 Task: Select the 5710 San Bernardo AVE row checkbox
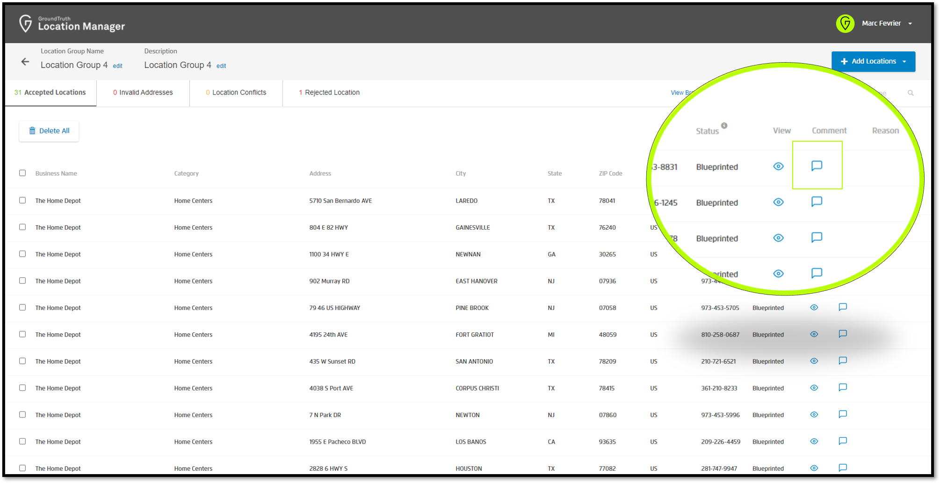pos(22,200)
